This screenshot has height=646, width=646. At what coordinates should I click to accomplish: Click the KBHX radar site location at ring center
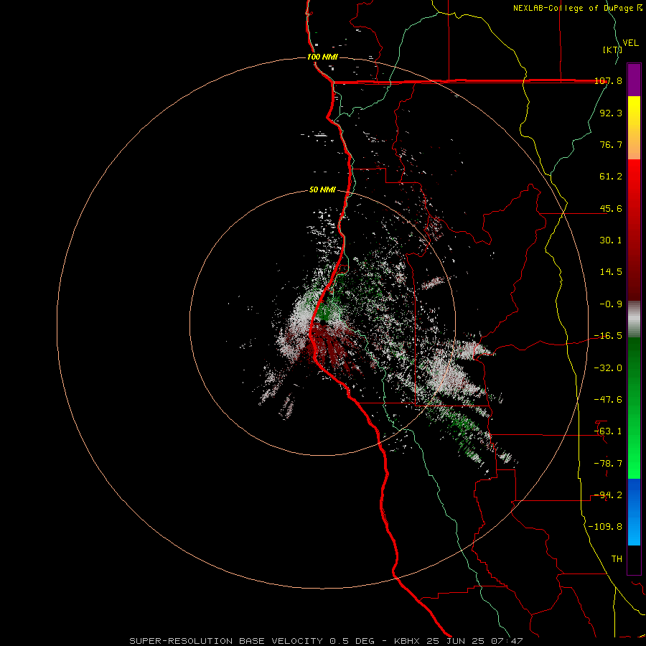[322, 322]
